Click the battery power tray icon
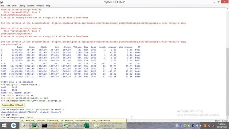Image resolution: width=229 pixels, height=129 pixels. coord(197,126)
